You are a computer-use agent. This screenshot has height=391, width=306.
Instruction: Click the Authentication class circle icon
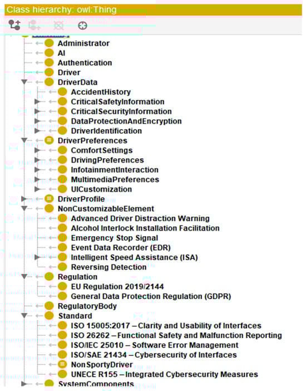[x=49, y=62]
